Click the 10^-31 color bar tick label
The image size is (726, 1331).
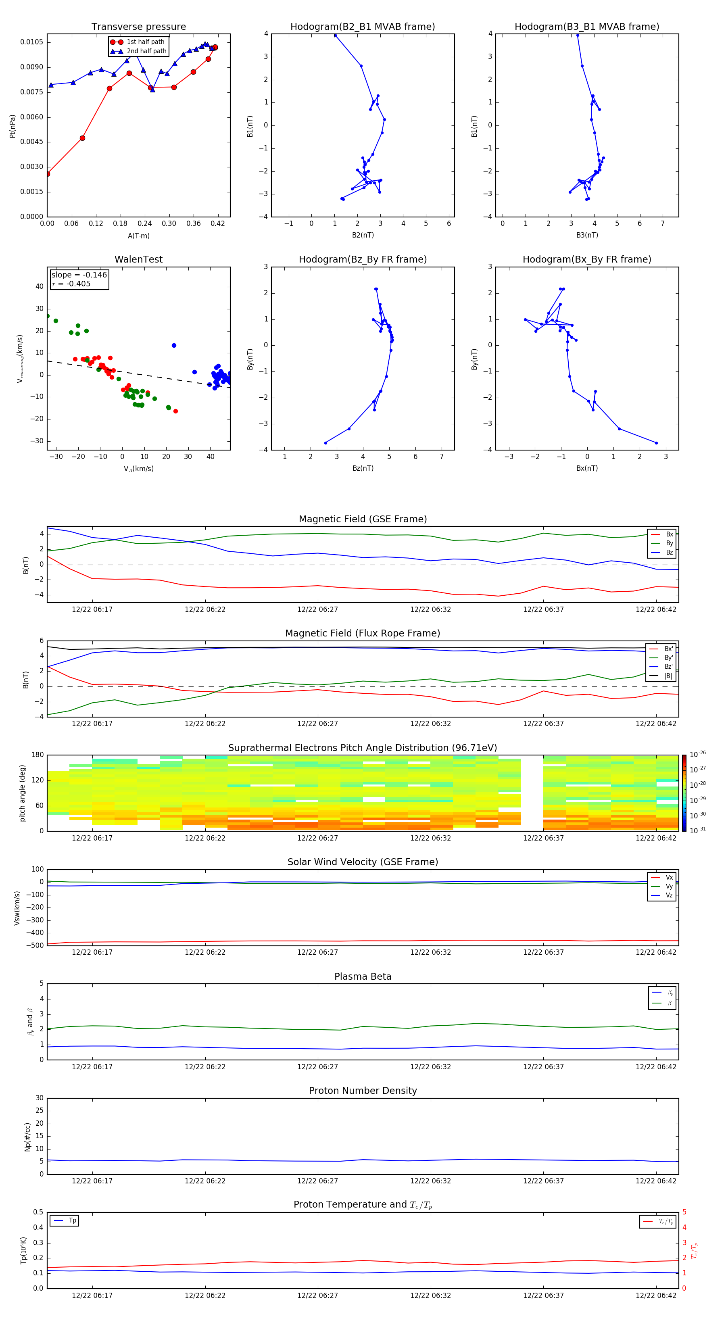click(x=698, y=830)
